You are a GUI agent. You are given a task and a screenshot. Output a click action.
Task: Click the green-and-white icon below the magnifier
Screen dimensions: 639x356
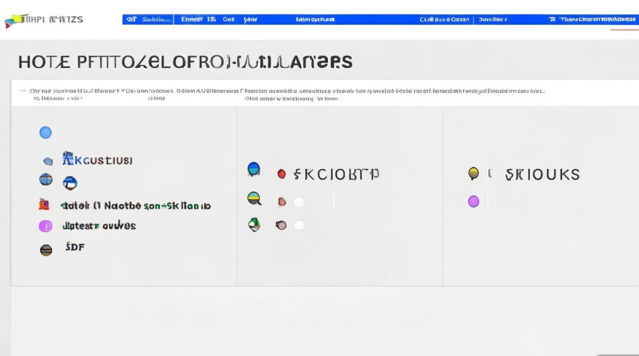coord(254,225)
